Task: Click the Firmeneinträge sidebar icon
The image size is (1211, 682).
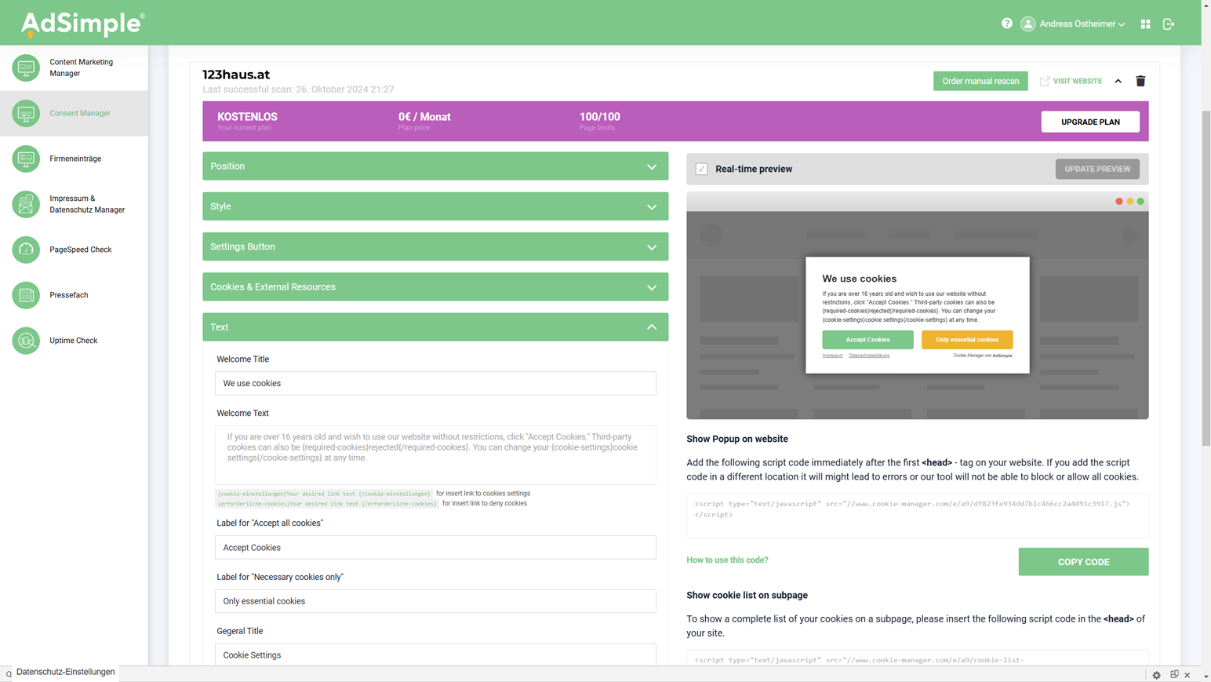Action: (x=26, y=159)
